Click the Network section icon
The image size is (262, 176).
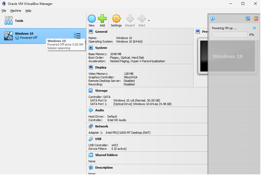(x=91, y=126)
